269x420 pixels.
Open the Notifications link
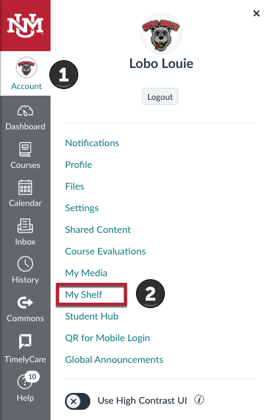(x=92, y=143)
